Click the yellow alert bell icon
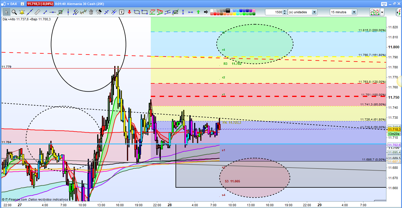 [x=22, y=12]
